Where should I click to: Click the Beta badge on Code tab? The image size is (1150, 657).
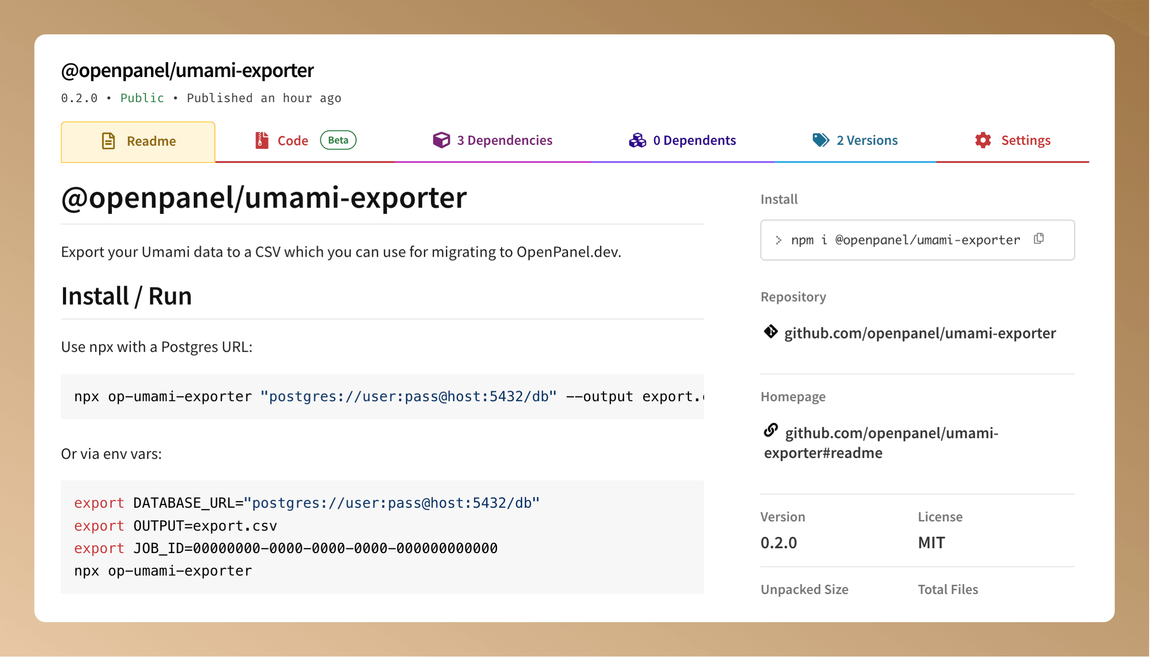coord(338,140)
